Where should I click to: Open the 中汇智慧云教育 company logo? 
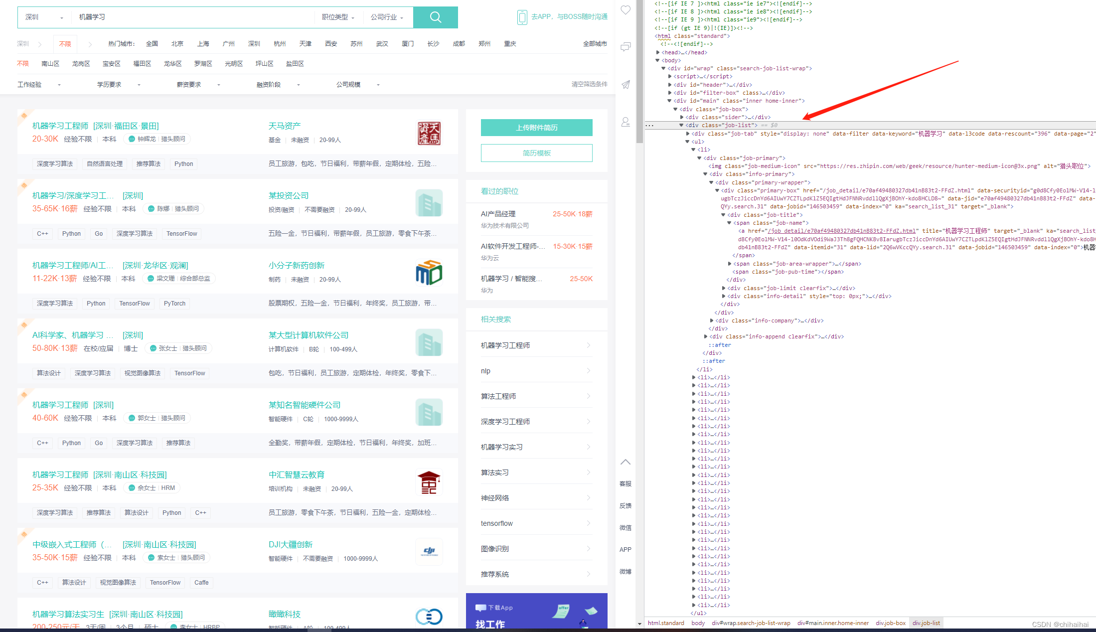pyautogui.click(x=429, y=482)
